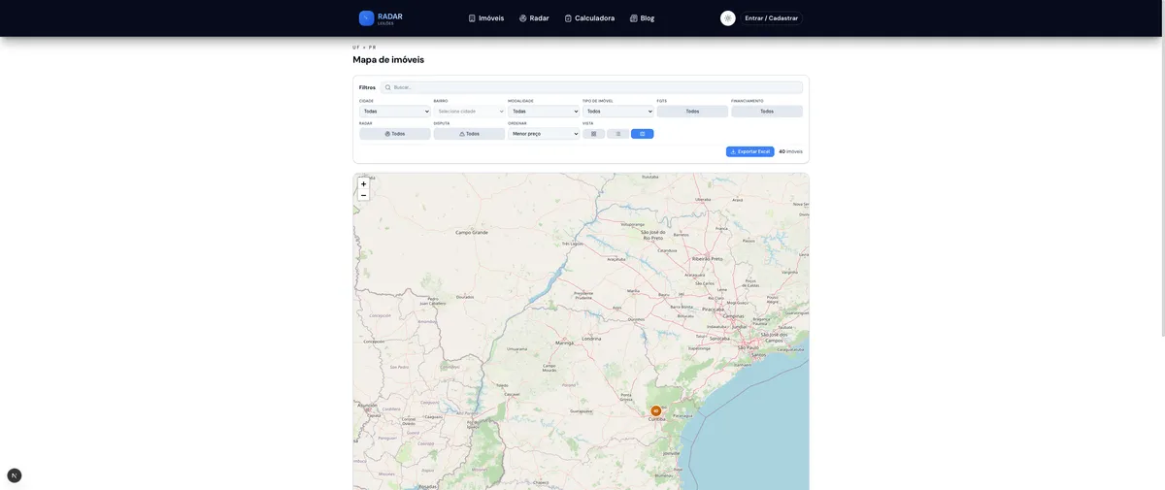Image resolution: width=1165 pixels, height=490 pixels.
Task: Click the UF breadcrumb link
Action: point(356,48)
